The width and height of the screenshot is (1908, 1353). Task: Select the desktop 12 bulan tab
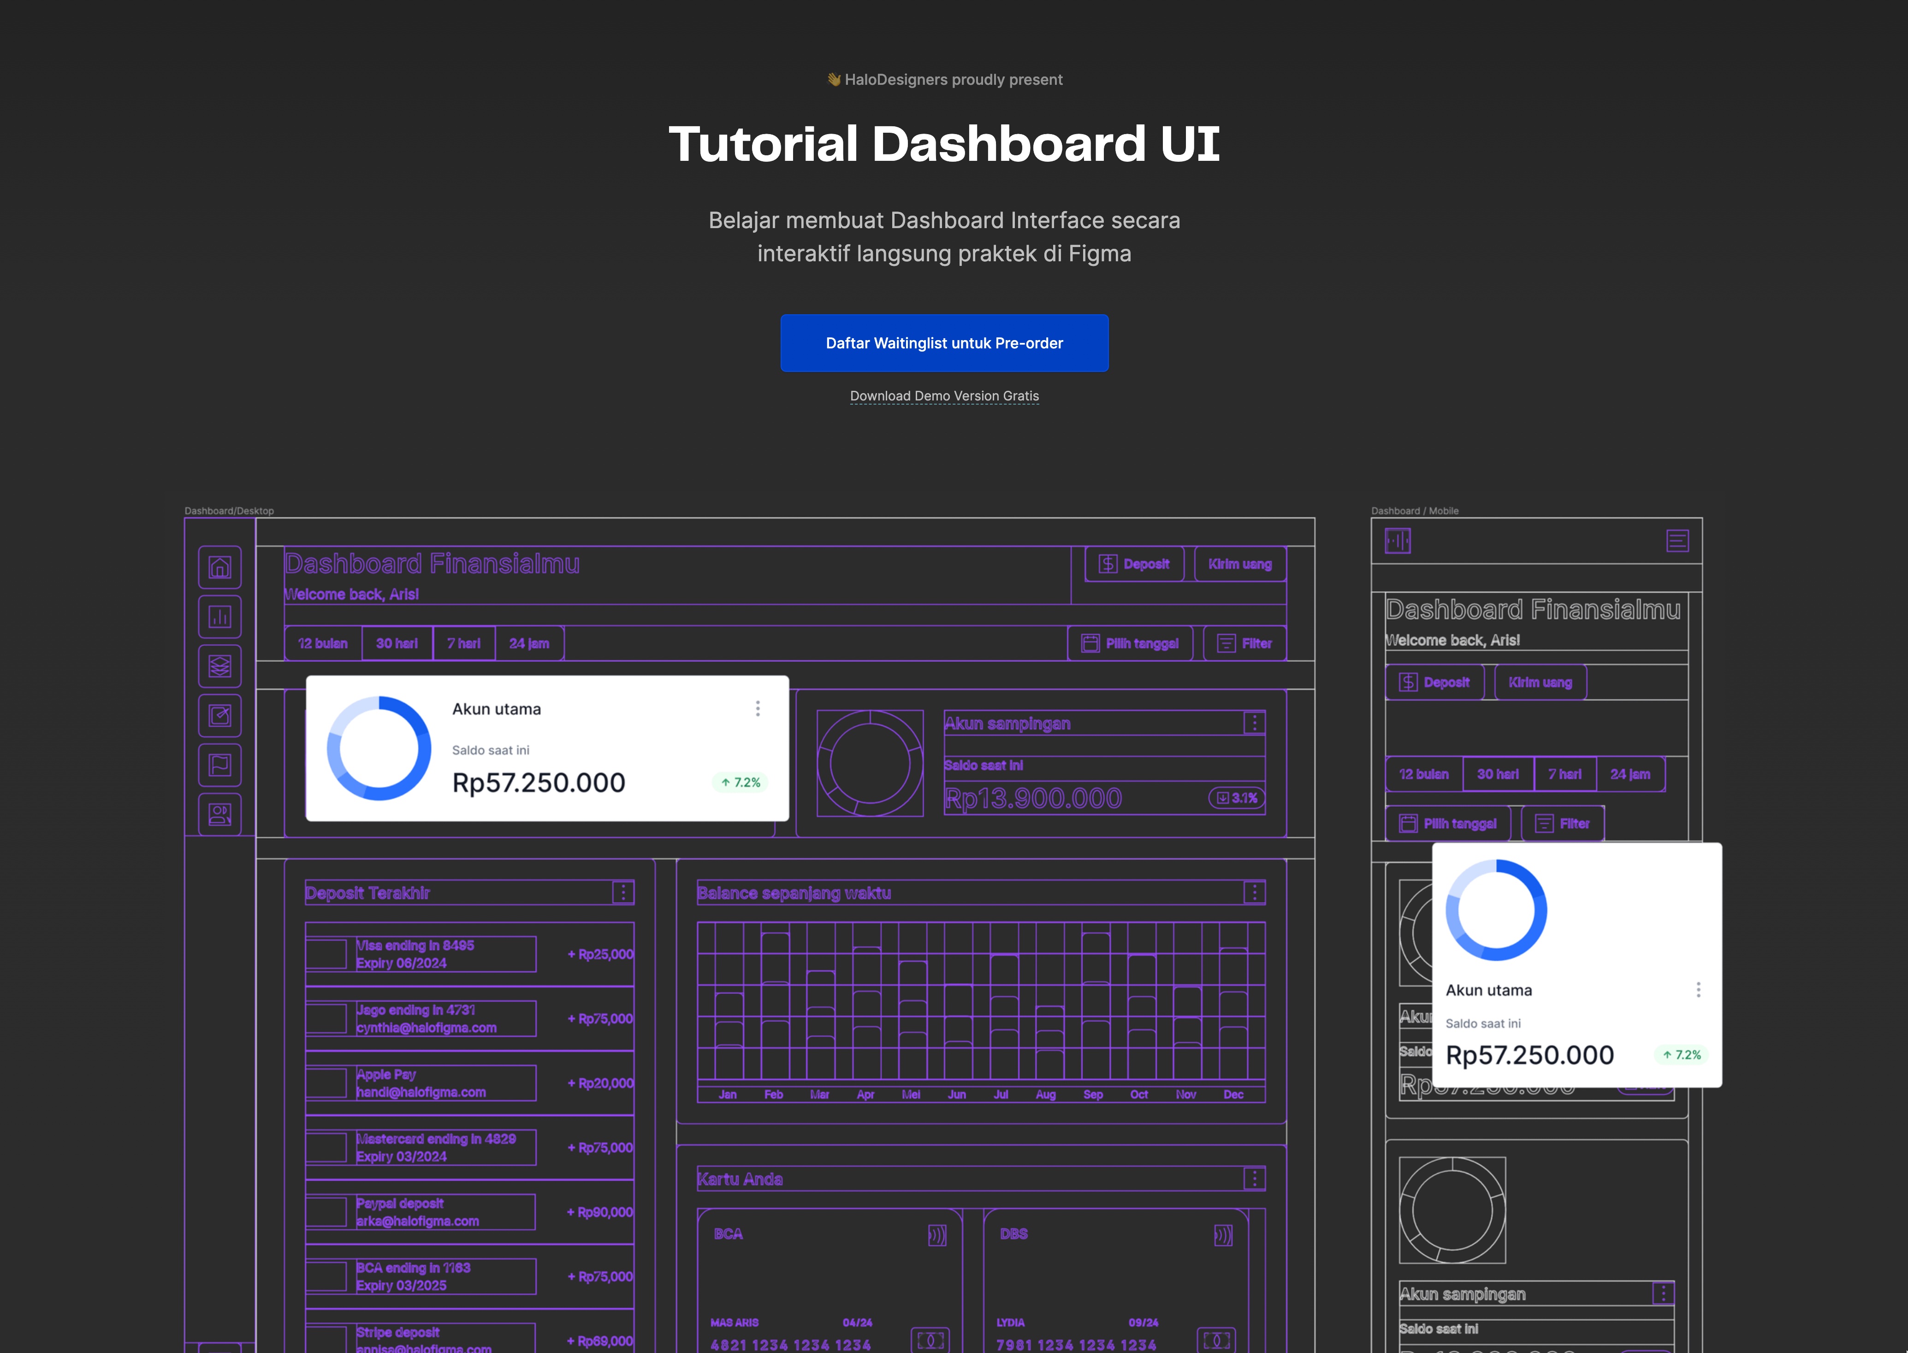pyautogui.click(x=323, y=643)
